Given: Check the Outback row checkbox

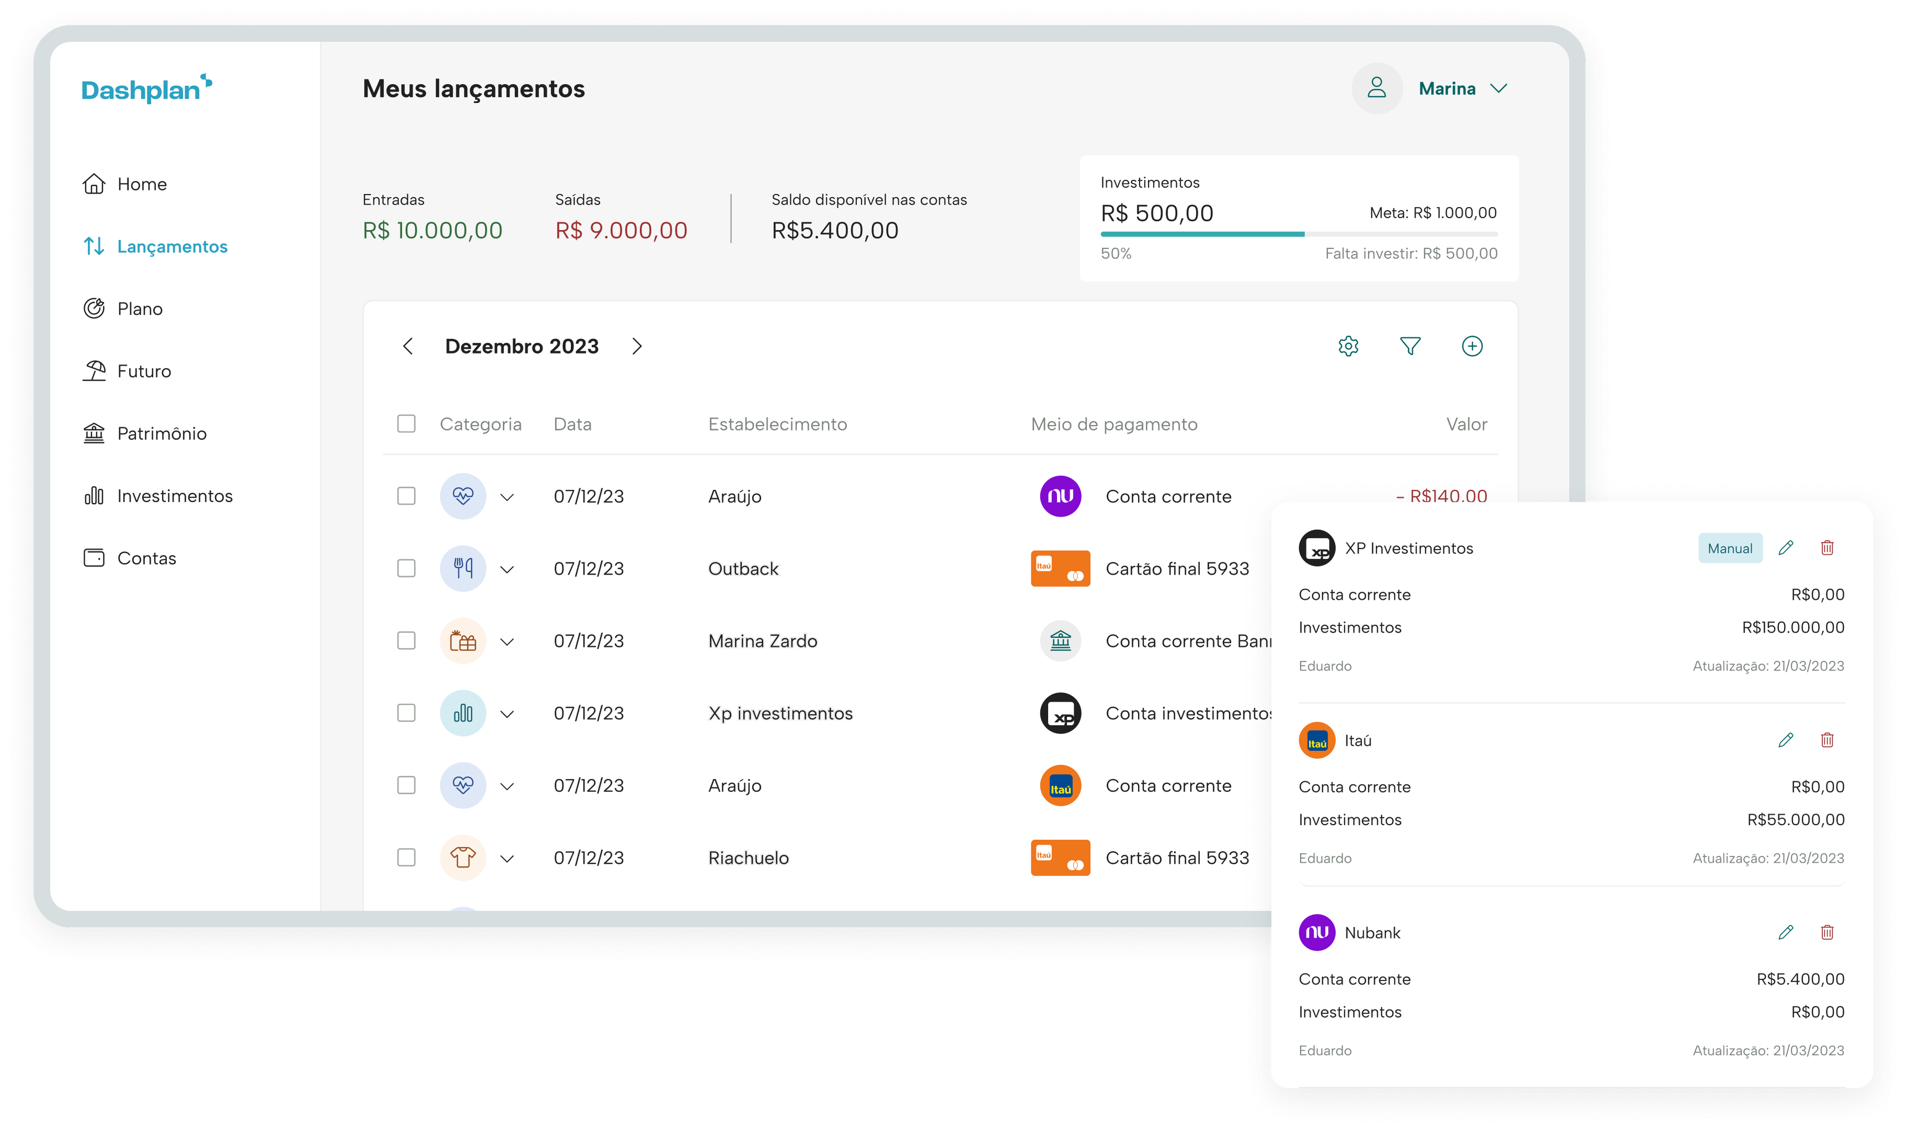Looking at the screenshot, I should 406,569.
